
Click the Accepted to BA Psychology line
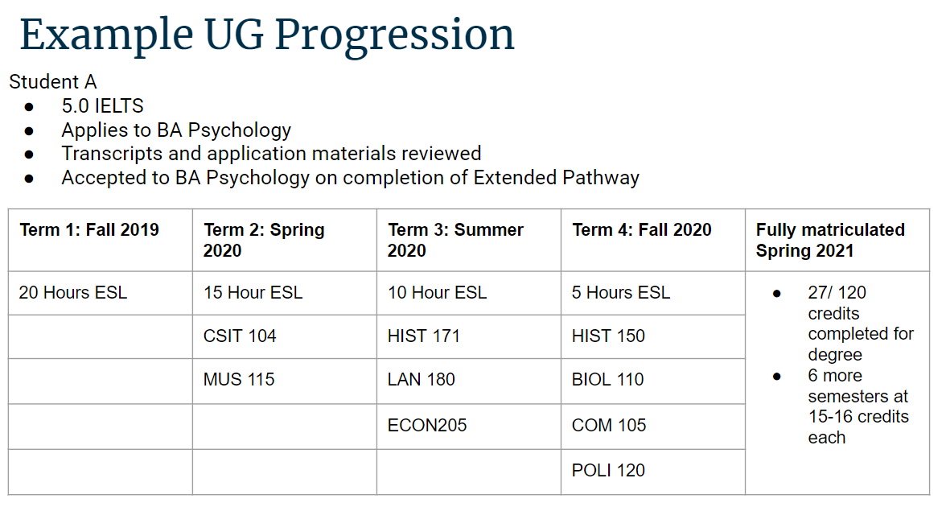coord(351,177)
